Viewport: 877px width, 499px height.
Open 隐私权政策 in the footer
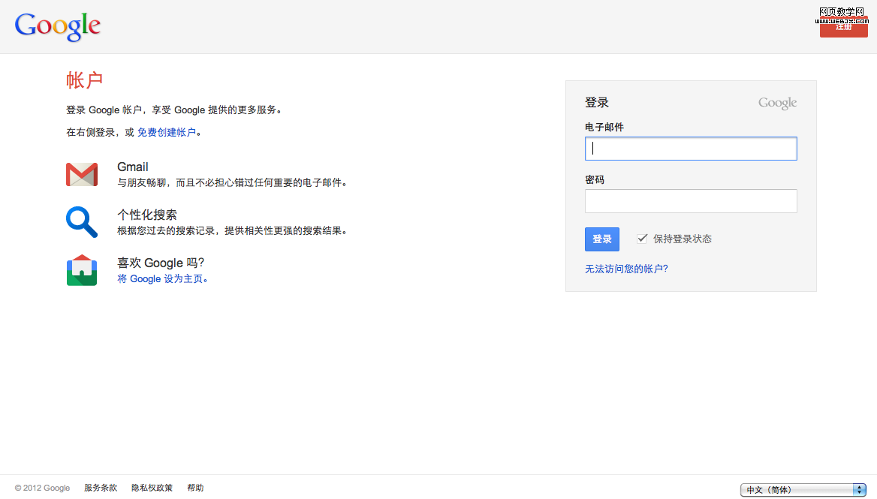point(152,488)
